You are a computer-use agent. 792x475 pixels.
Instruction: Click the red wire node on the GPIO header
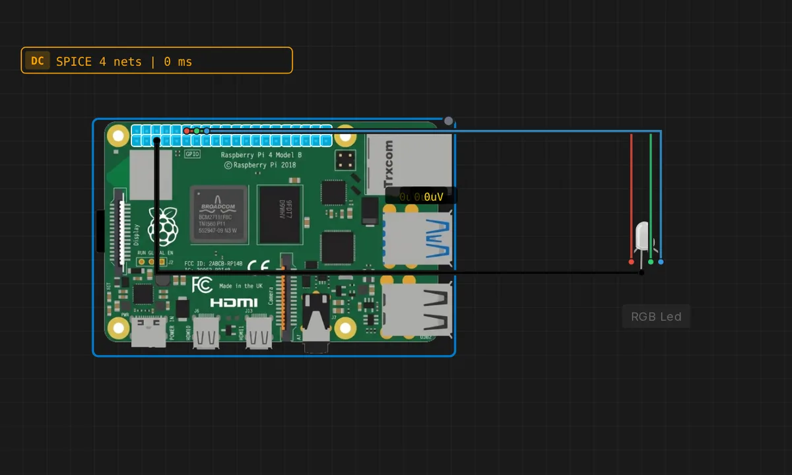point(187,131)
